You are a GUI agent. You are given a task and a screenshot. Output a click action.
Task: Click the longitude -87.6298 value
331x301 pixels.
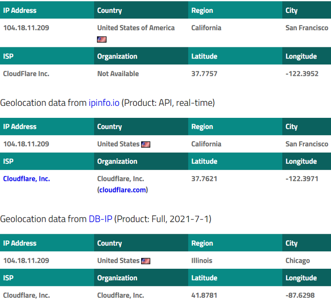point(300,295)
